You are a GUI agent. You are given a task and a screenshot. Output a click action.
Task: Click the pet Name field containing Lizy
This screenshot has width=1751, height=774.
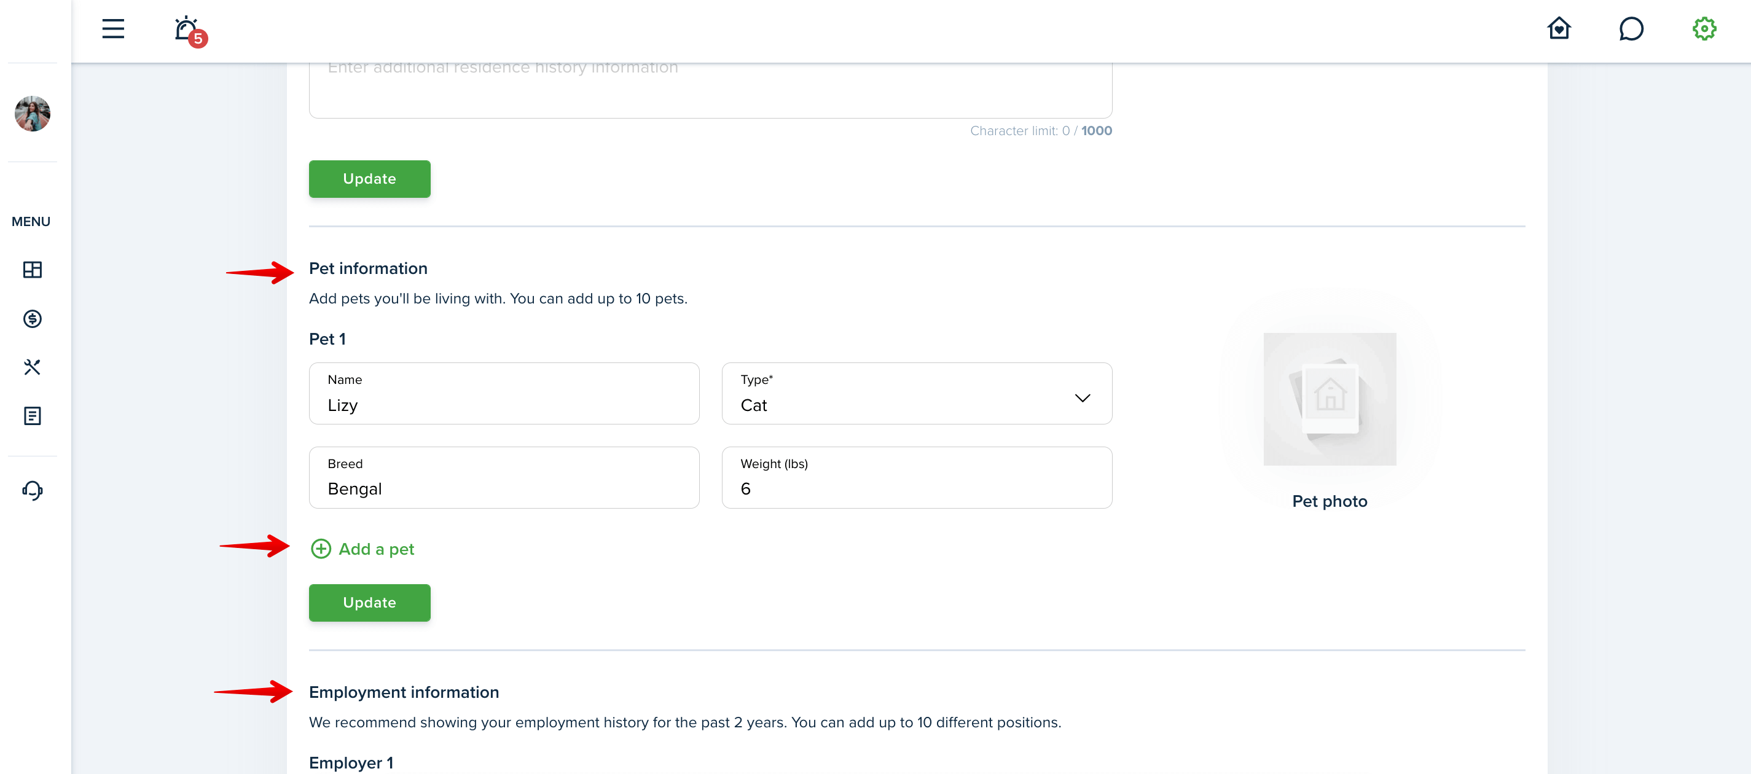click(504, 394)
